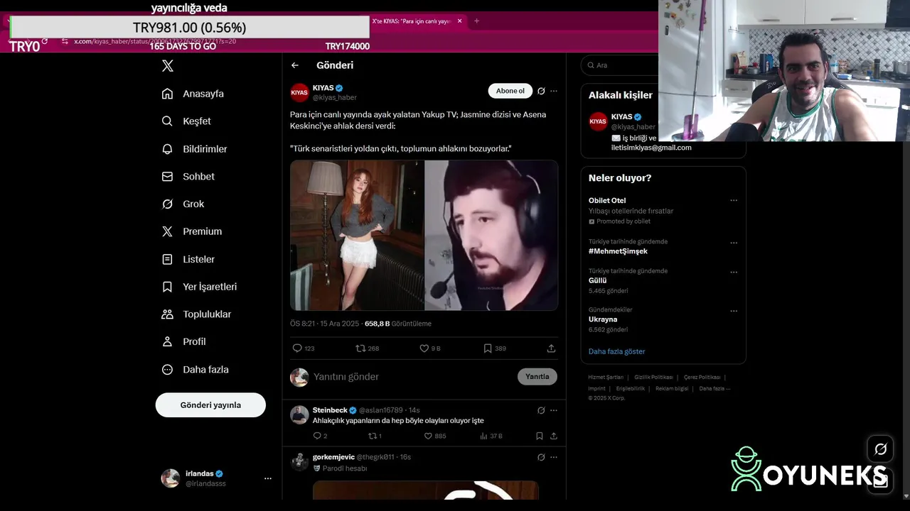
Task: Open Yer İşaretleri bookmarks
Action: 199,287
